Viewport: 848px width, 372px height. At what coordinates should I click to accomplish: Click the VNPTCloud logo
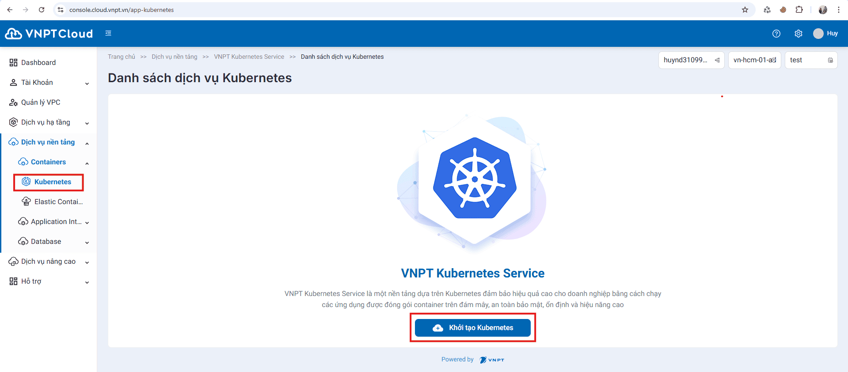click(49, 34)
